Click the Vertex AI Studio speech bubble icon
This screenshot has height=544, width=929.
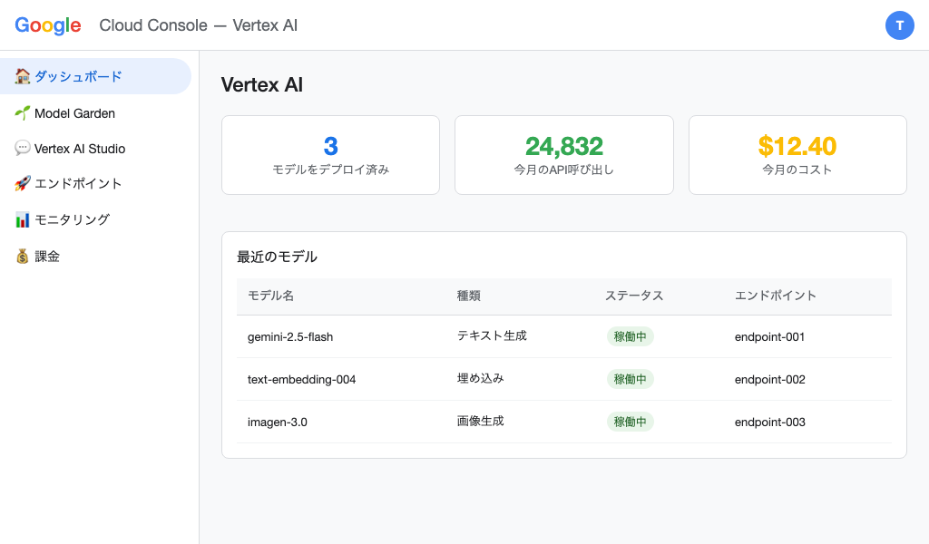[x=23, y=148]
